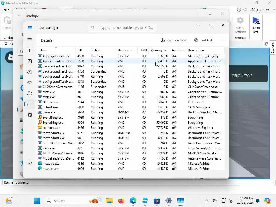The width and height of the screenshot is (276, 207).
Task: Select the dllhost.exe process
Action: tap(131, 107)
